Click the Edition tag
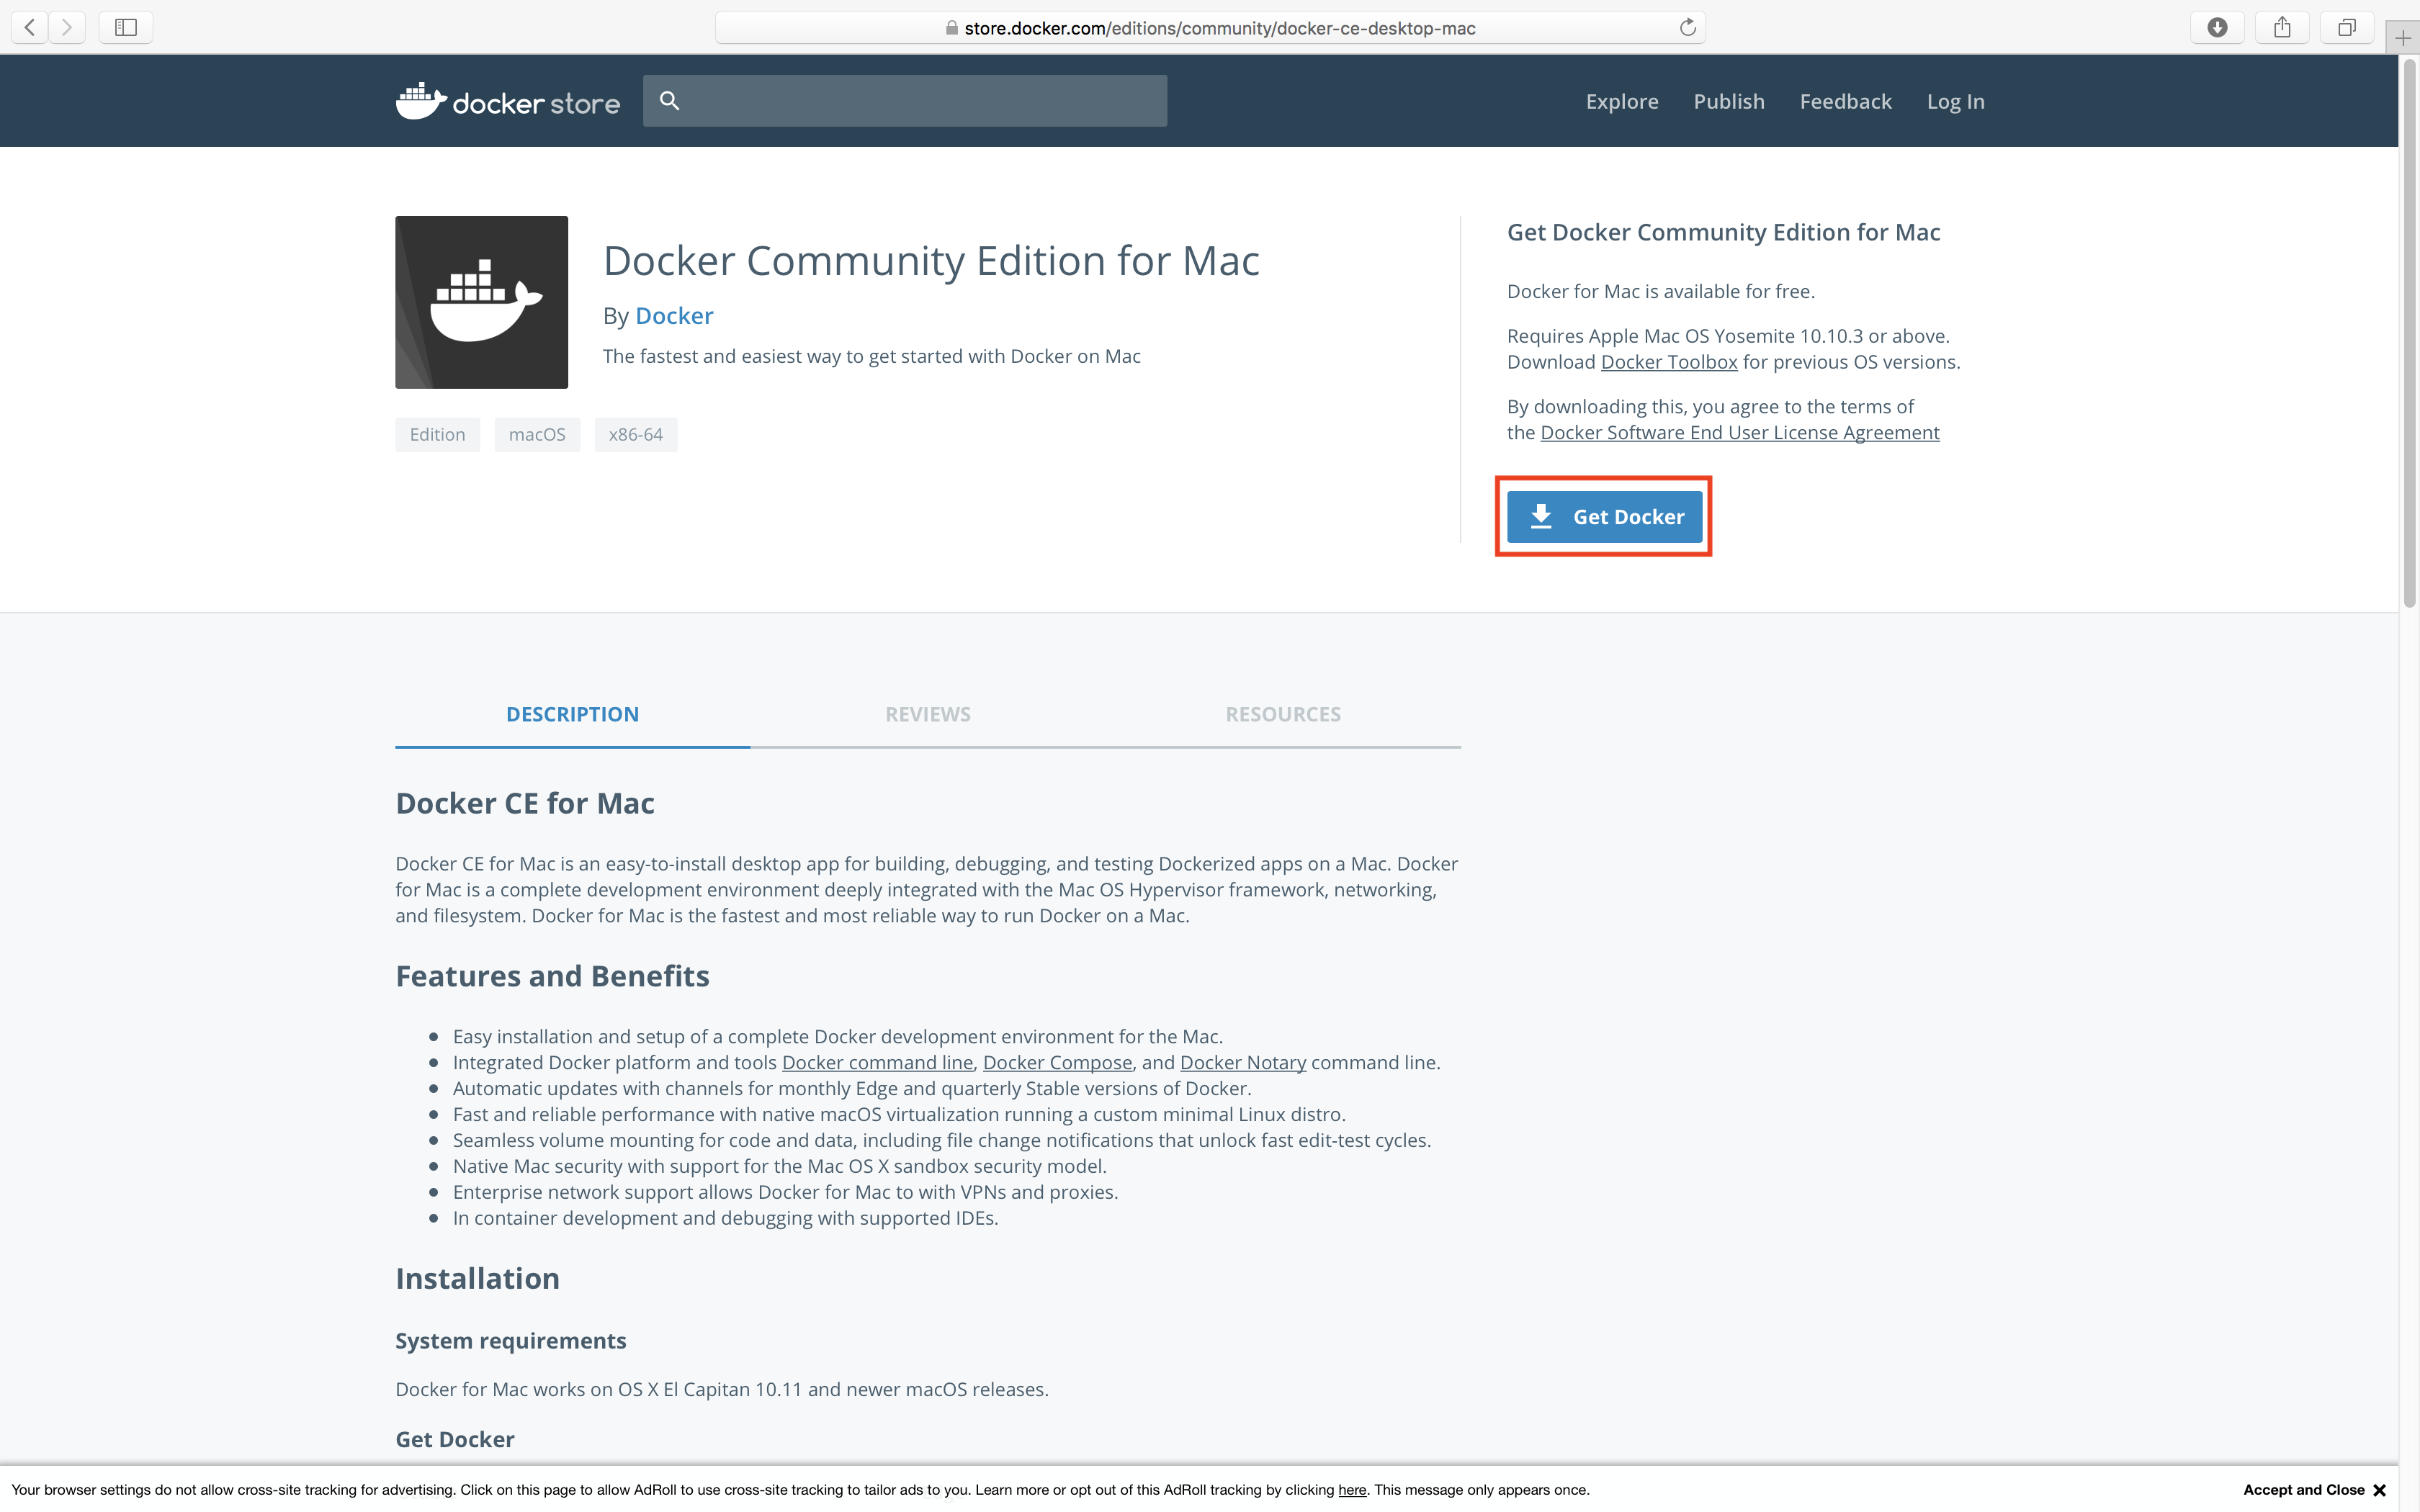Screen dimensions: 2420x1512 (437, 434)
